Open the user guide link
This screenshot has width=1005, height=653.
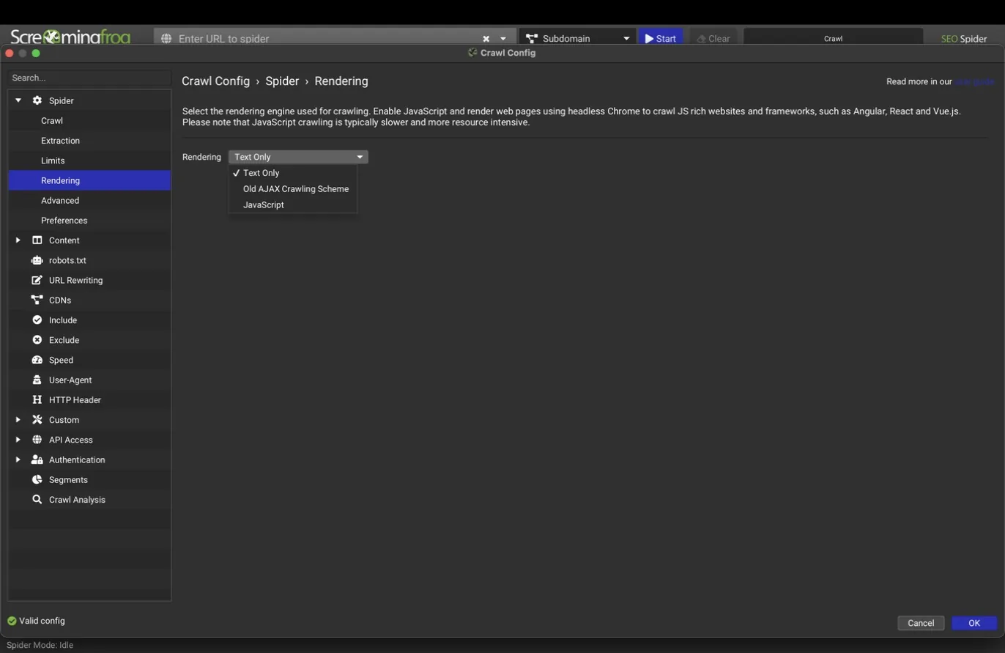[974, 81]
